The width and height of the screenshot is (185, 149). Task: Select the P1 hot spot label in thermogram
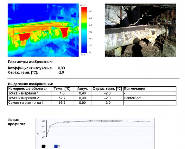(x=29, y=40)
